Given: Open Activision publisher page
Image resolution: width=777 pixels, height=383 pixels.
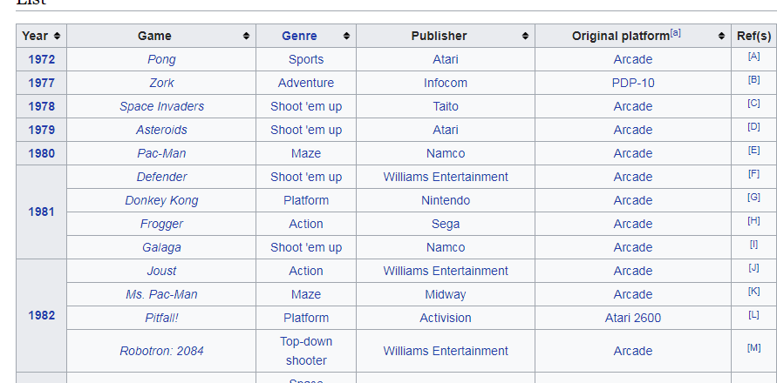Looking at the screenshot, I should coord(445,318).
